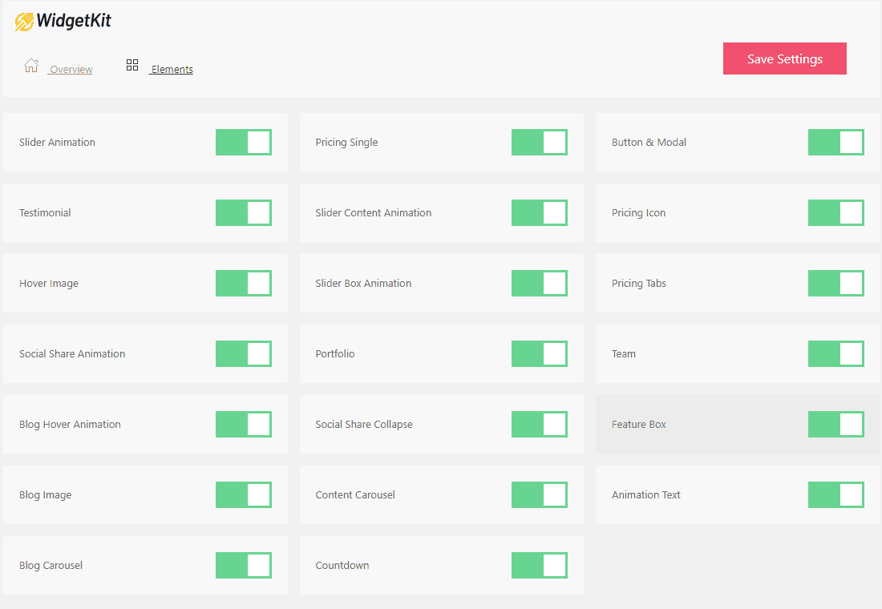Click the WidgetKit logo
This screenshot has width=882, height=609.
pos(63,22)
